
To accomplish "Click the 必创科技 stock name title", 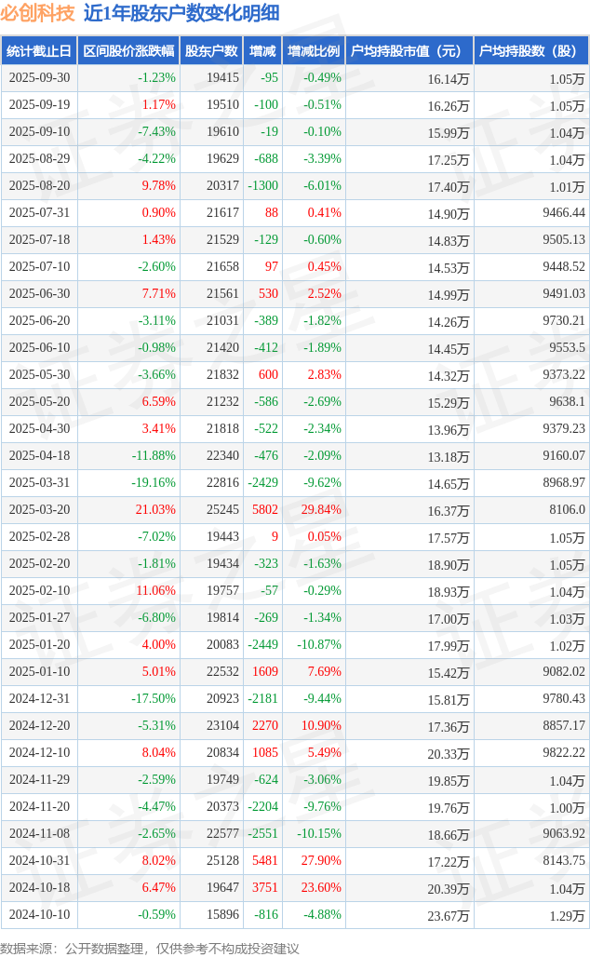I will [x=38, y=13].
